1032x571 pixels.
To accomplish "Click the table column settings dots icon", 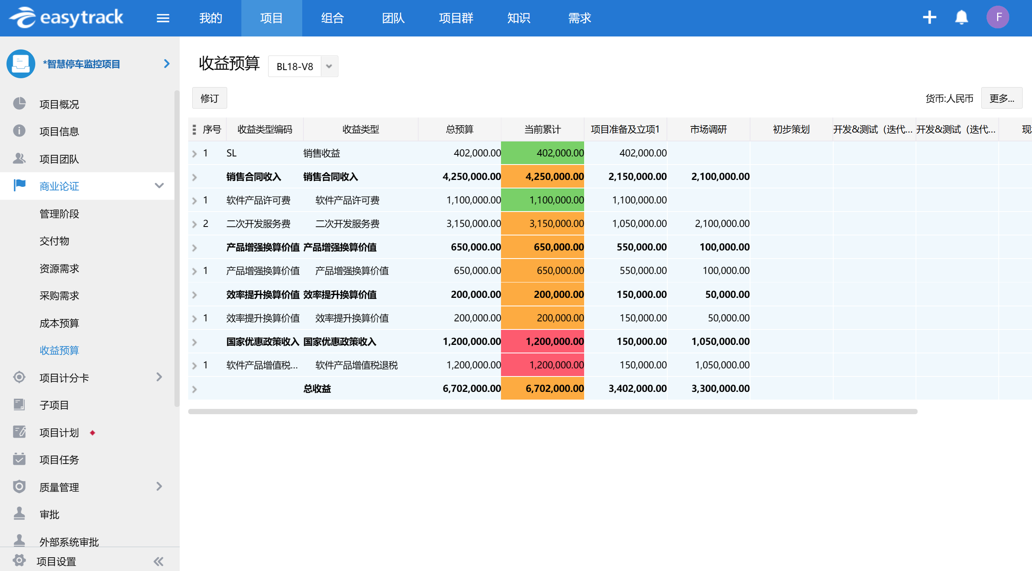I will 194,129.
